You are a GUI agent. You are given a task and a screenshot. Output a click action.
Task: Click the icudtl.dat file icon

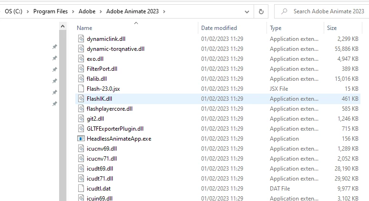click(x=81, y=188)
